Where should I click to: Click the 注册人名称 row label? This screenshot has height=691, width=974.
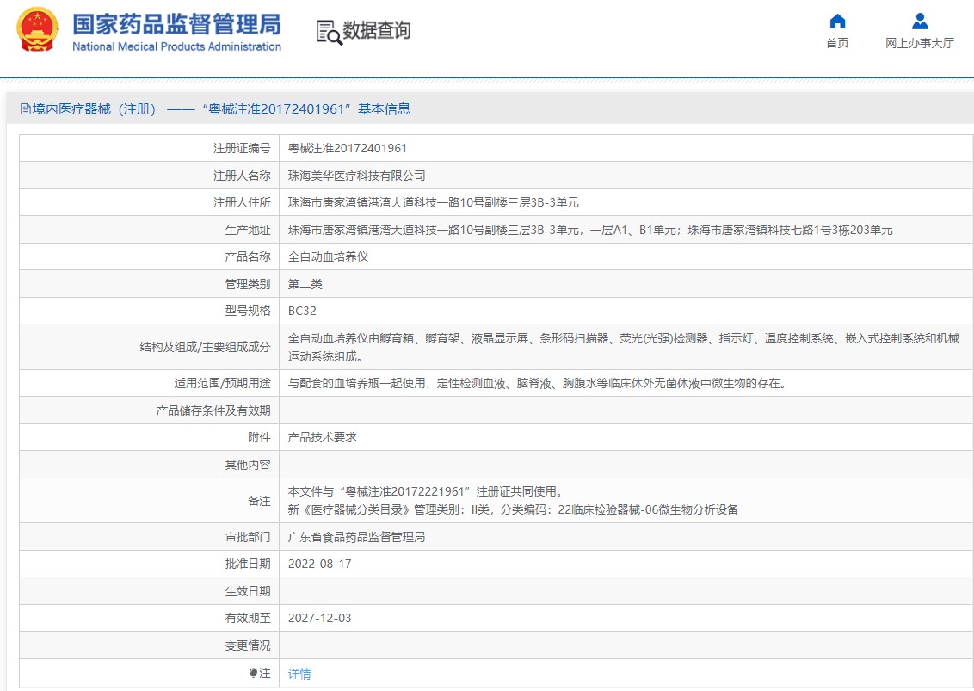(x=242, y=176)
